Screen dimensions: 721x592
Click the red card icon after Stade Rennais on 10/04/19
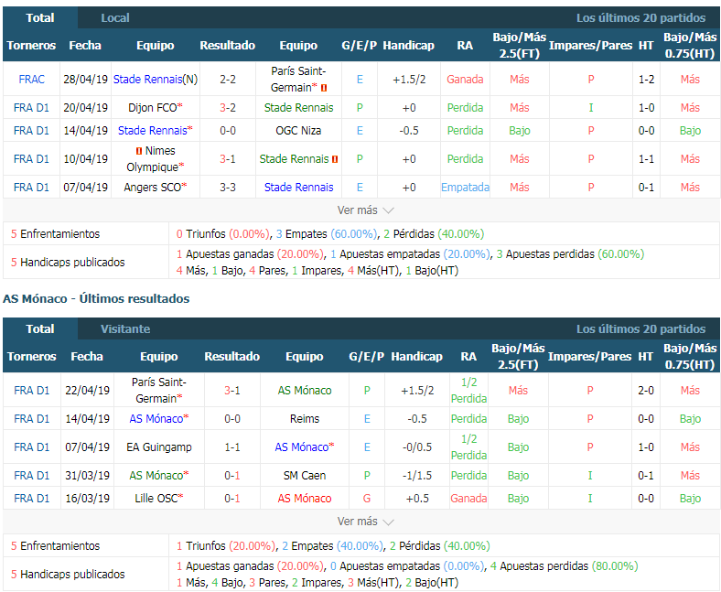(x=335, y=159)
